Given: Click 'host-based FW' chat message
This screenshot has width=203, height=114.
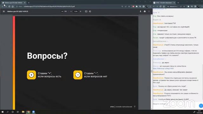Looking at the screenshot, I should pyautogui.click(x=170, y=23).
